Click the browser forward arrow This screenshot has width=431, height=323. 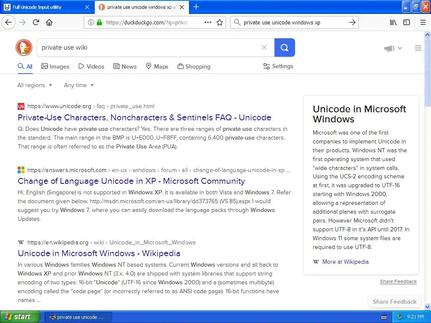click(22, 22)
